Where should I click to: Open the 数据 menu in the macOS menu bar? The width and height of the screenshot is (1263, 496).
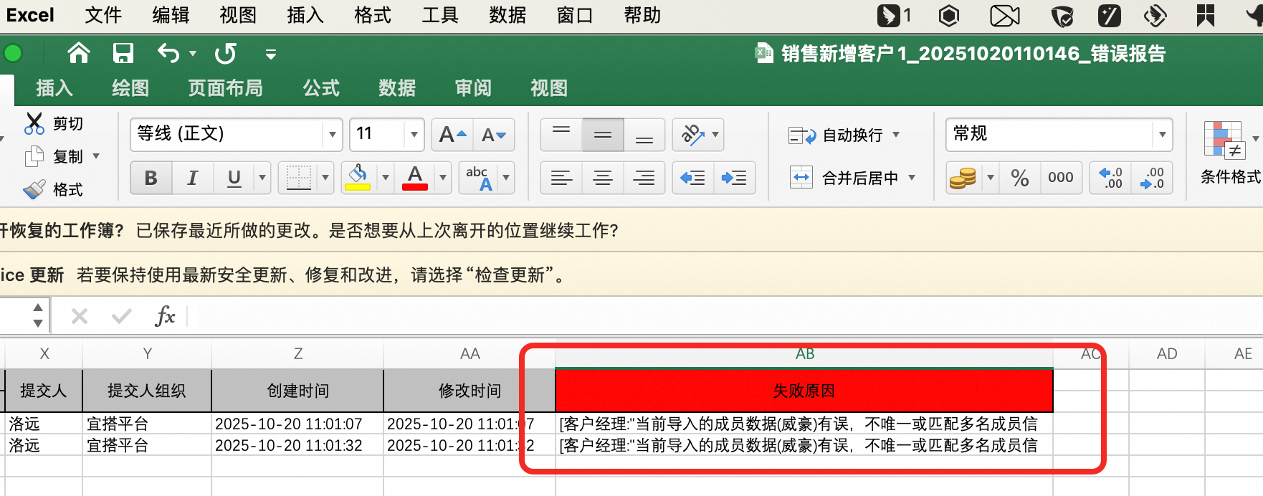tap(507, 15)
